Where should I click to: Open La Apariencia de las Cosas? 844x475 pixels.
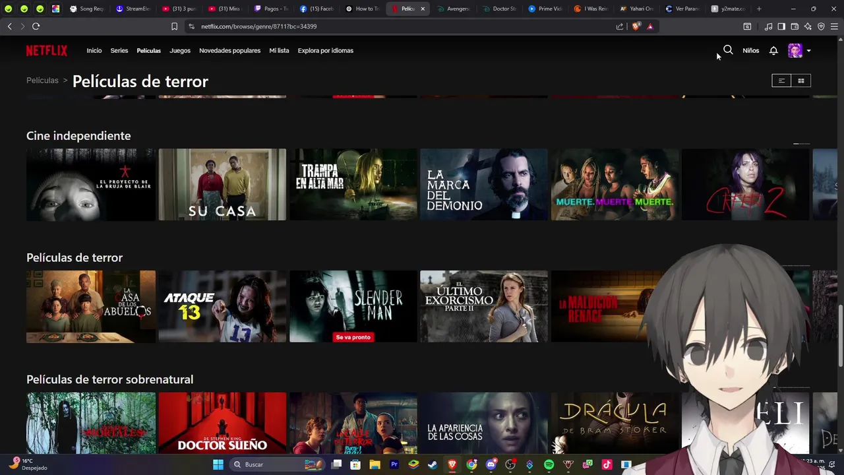484,423
